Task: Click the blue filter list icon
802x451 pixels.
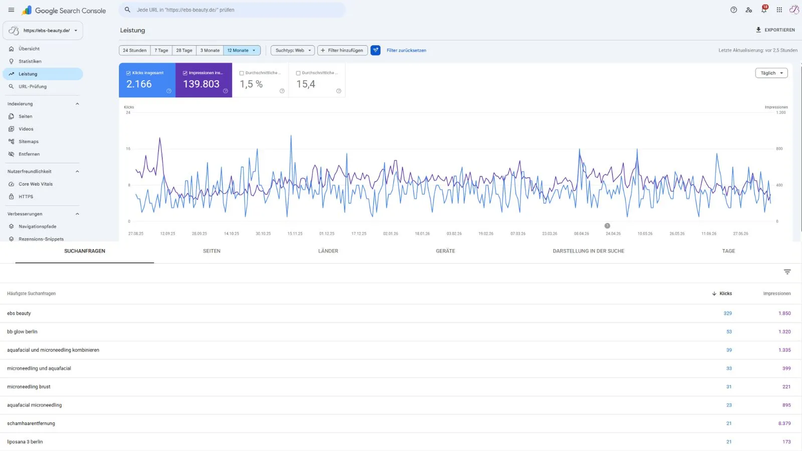Action: pos(375,50)
